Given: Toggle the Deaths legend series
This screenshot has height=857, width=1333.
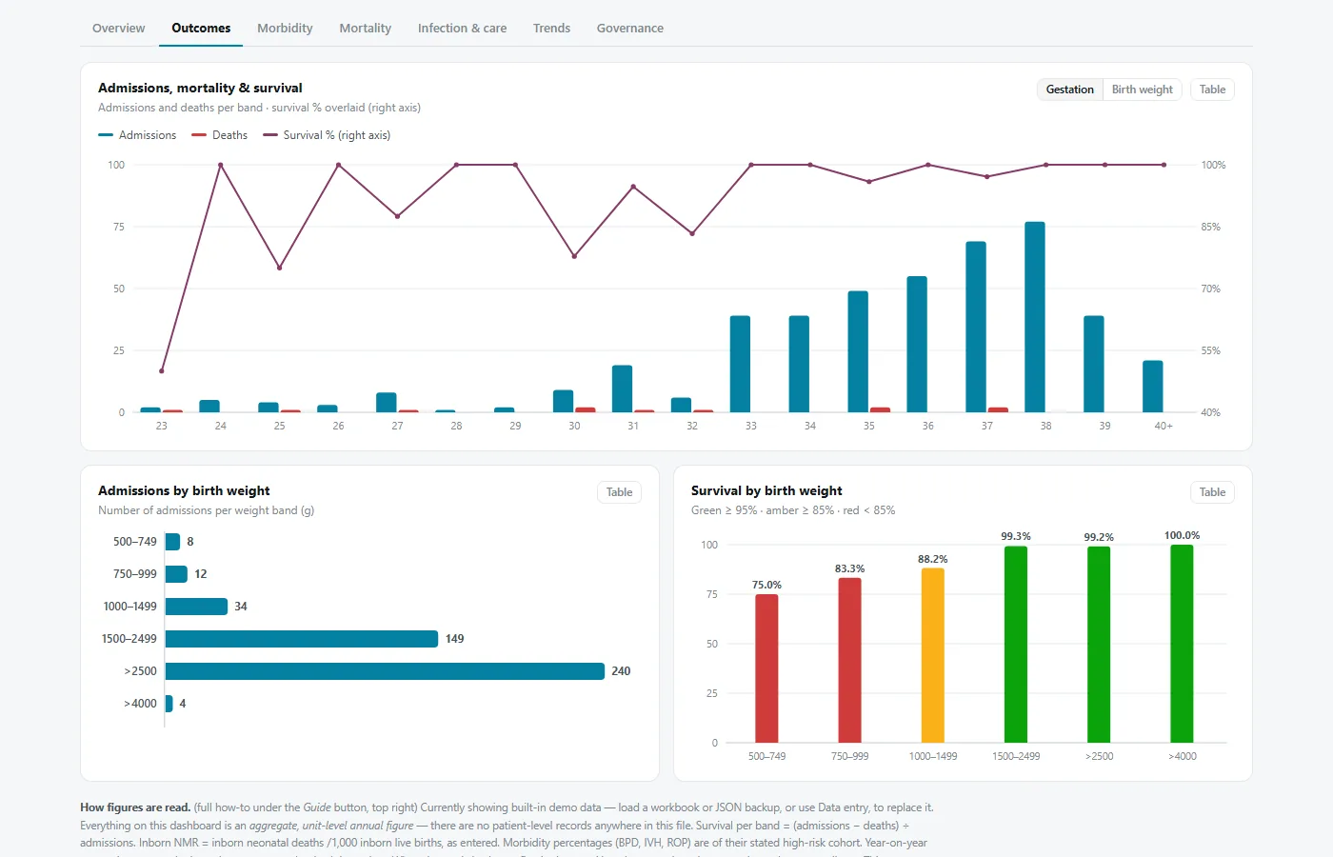Looking at the screenshot, I should [x=219, y=135].
